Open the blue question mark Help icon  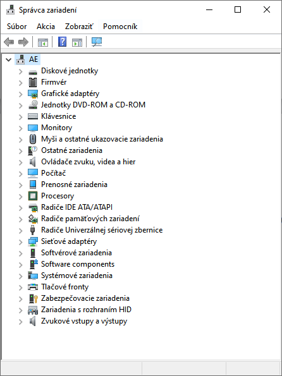click(62, 42)
